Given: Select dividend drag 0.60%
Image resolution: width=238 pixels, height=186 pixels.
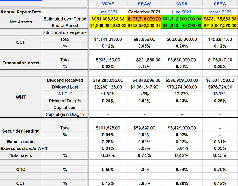Looking at the screenshot, I should tap(144, 101).
